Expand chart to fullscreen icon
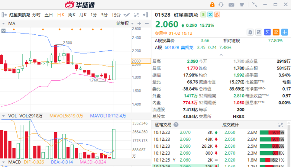The height and width of the screenshot is (167, 291). click(x=137, y=15)
